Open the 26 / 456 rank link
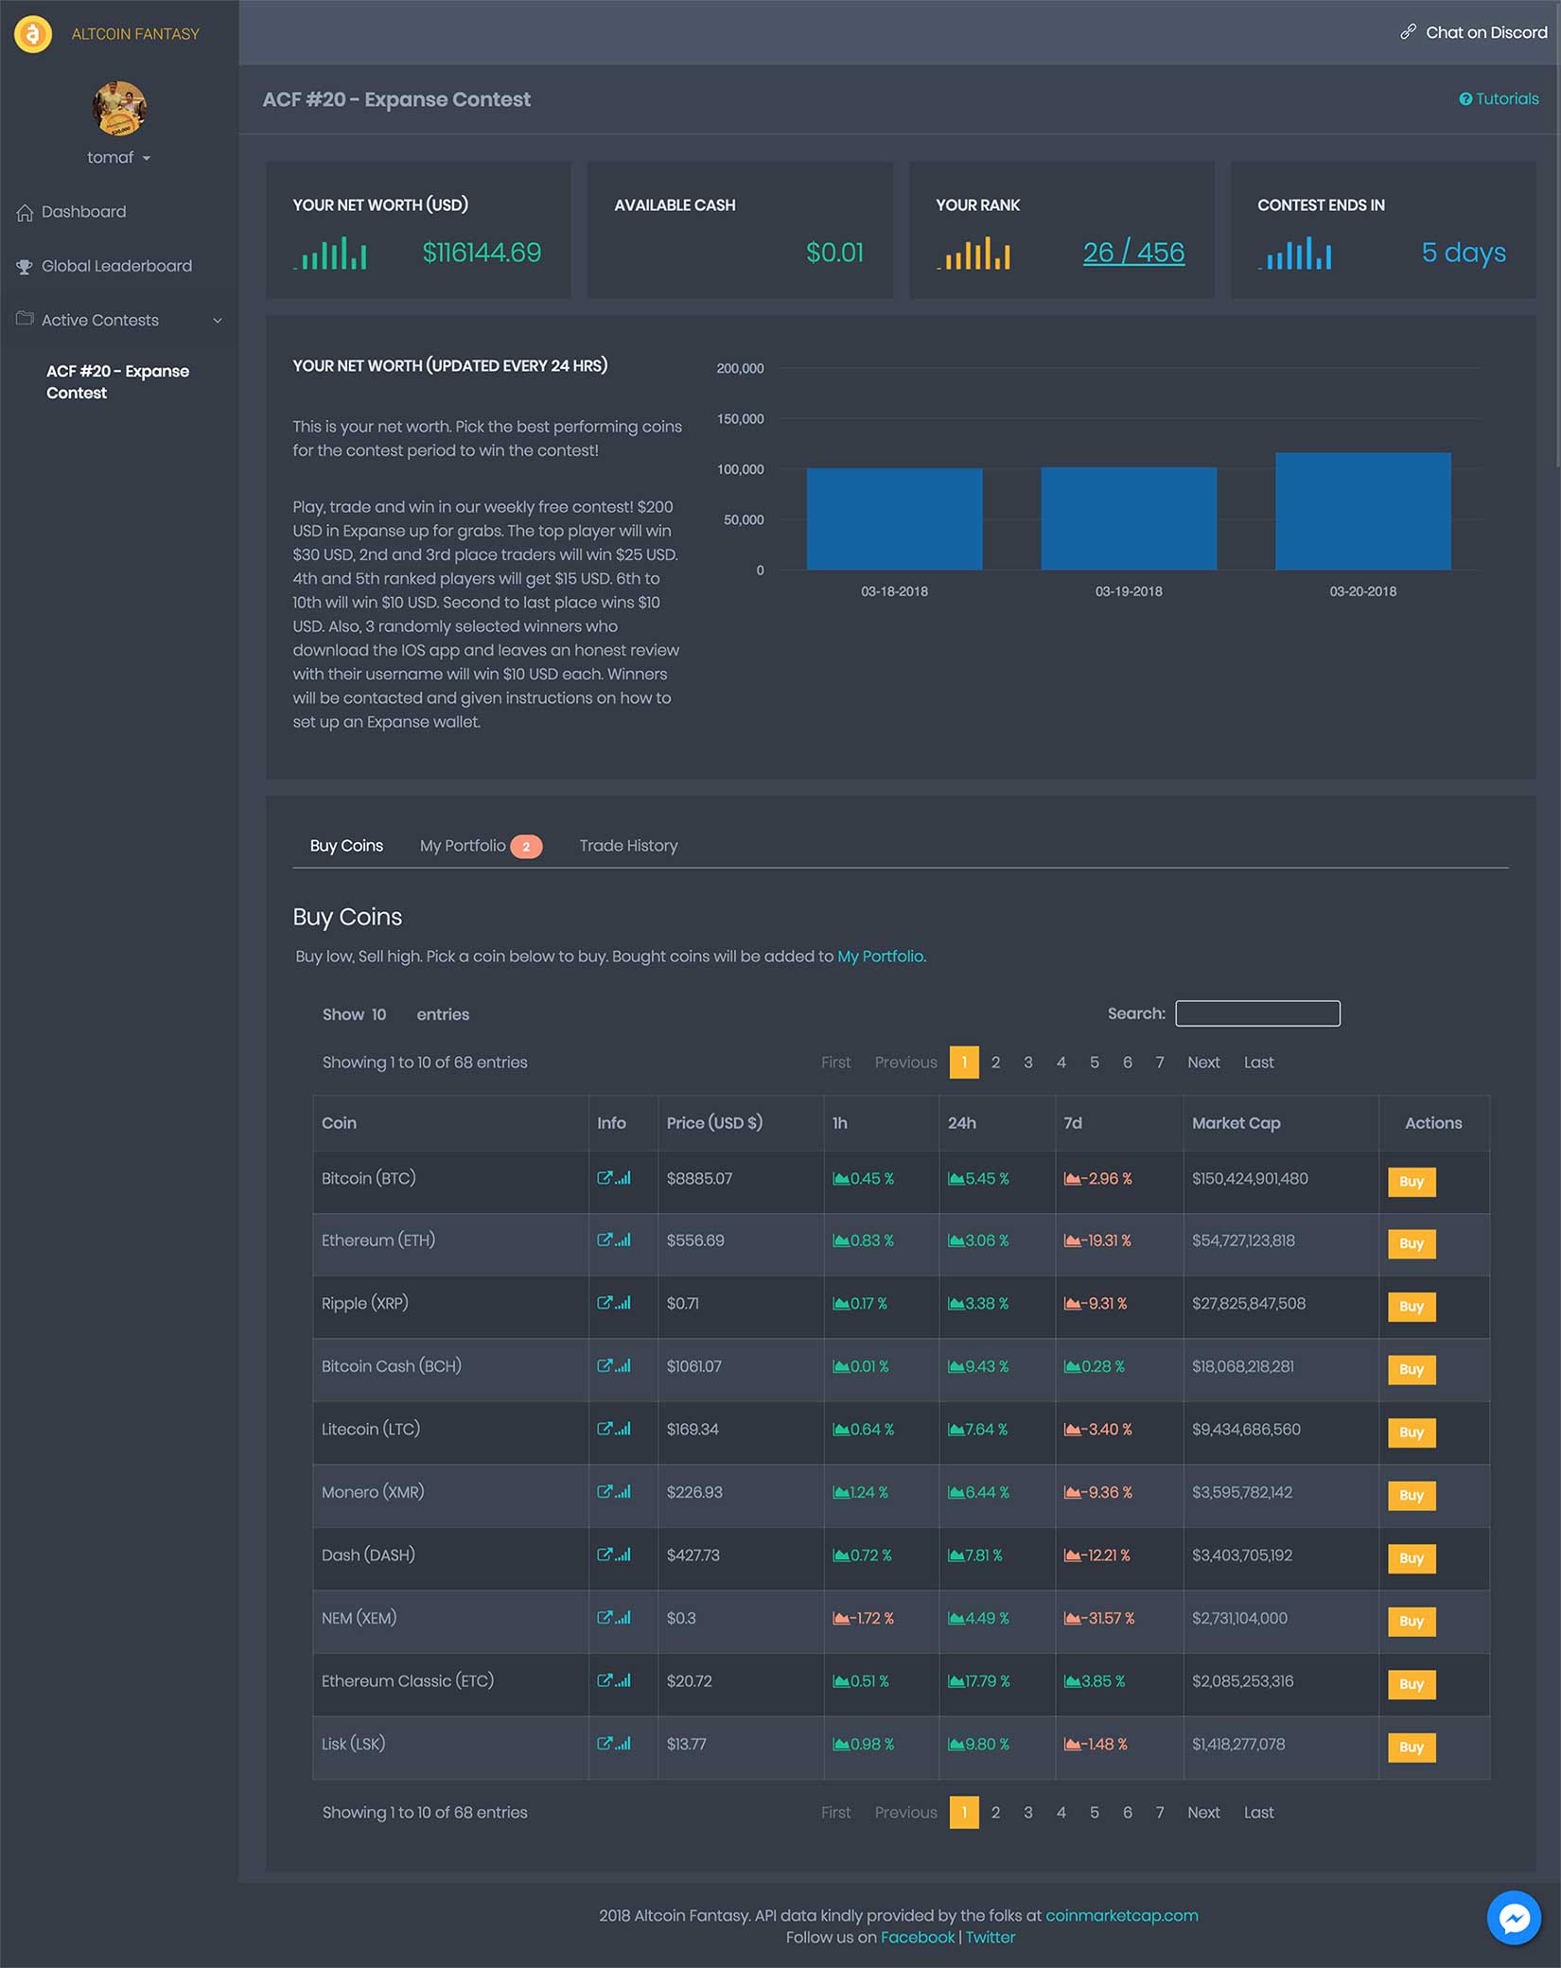 [x=1133, y=253]
